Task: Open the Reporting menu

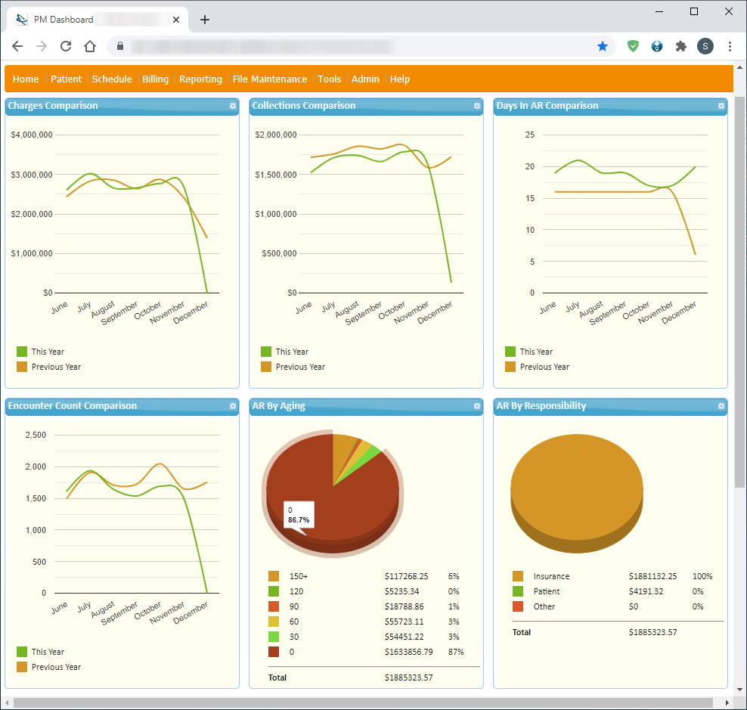Action: point(200,79)
